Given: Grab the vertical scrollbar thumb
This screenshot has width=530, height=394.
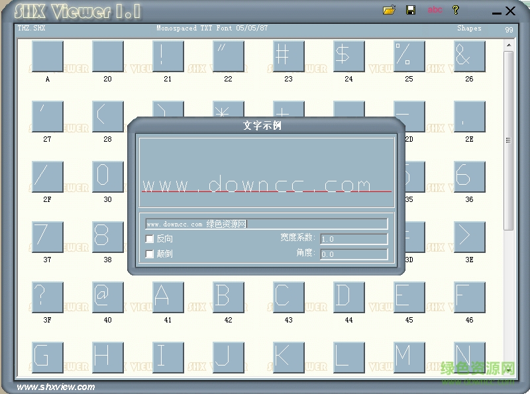Looking at the screenshot, I should tap(509, 140).
